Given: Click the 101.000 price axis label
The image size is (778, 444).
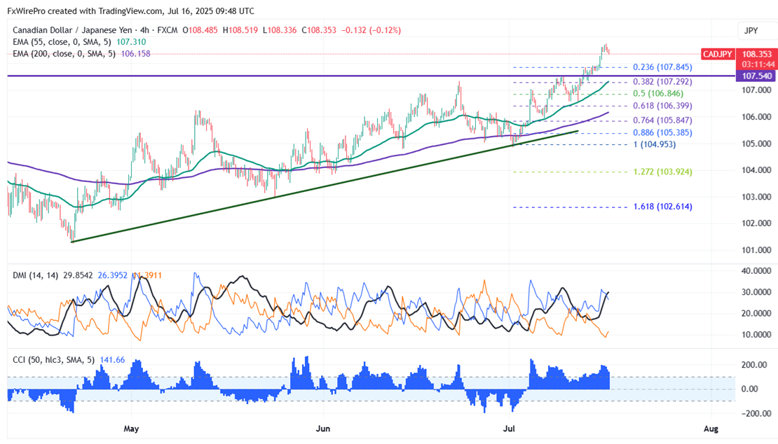Looking at the screenshot, I should [x=756, y=250].
